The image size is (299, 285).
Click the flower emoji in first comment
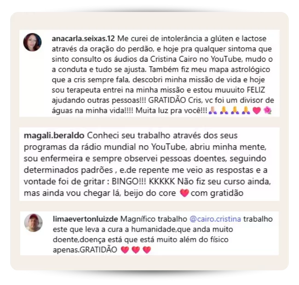click(267, 110)
